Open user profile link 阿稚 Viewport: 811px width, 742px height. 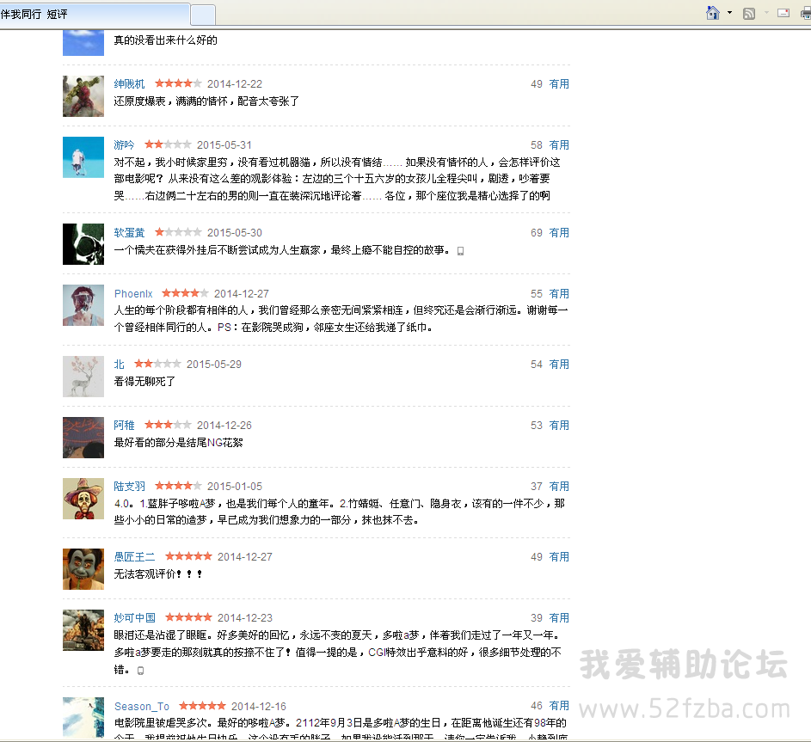(x=125, y=426)
